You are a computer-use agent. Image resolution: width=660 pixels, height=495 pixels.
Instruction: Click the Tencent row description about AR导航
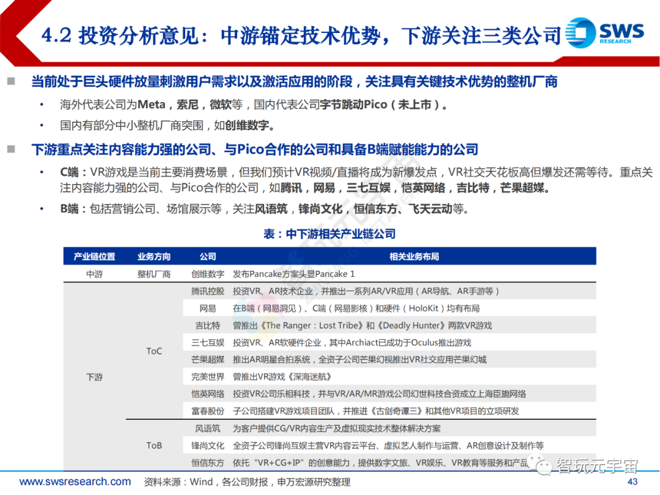(x=366, y=291)
